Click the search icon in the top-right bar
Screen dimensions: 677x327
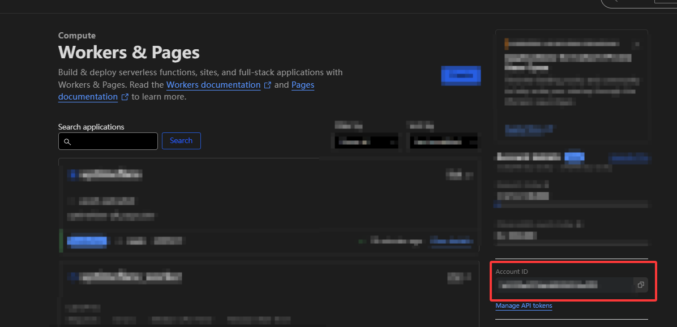coord(615,2)
